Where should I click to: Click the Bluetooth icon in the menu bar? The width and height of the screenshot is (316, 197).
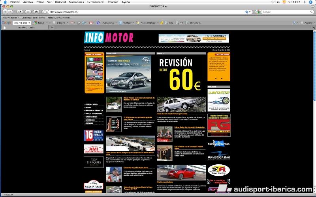[304, 2]
